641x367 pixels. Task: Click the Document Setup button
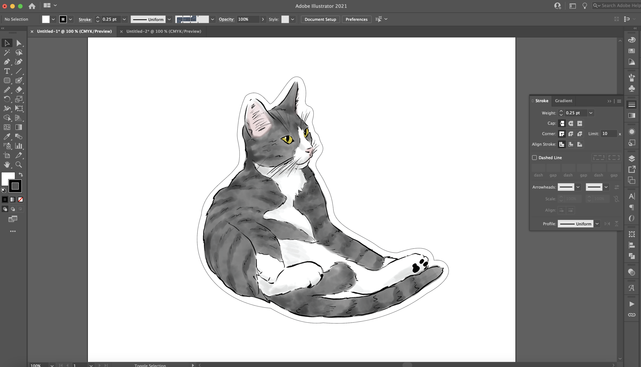320,19
